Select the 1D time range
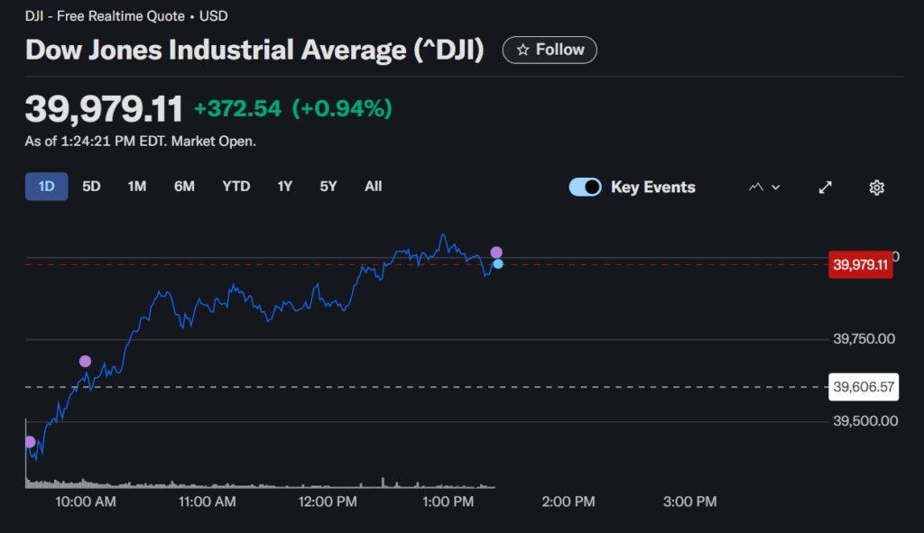This screenshot has height=533, width=924. (x=46, y=187)
